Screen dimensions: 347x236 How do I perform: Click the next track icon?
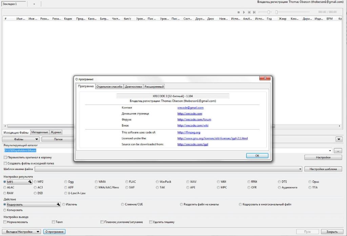coord(254,12)
